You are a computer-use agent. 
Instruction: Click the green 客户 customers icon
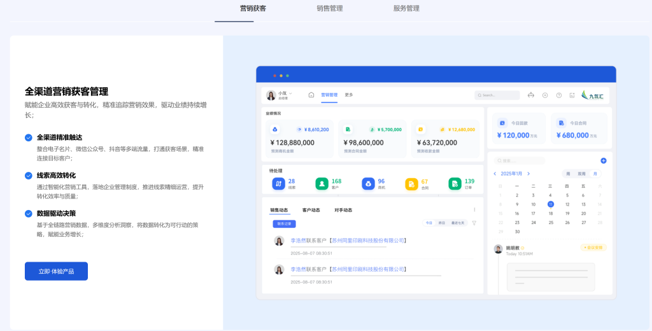322,184
